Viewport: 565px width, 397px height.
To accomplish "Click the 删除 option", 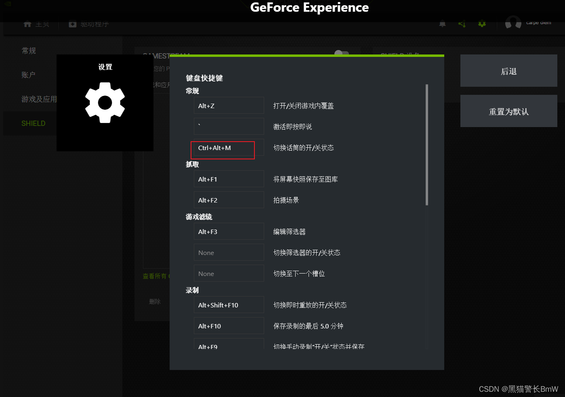I will tap(155, 301).
